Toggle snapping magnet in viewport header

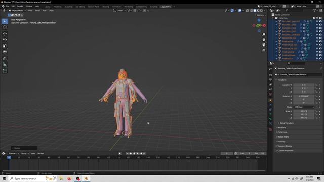(135, 11)
